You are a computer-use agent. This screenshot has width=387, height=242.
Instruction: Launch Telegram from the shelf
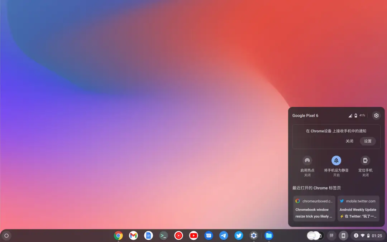[224, 236]
